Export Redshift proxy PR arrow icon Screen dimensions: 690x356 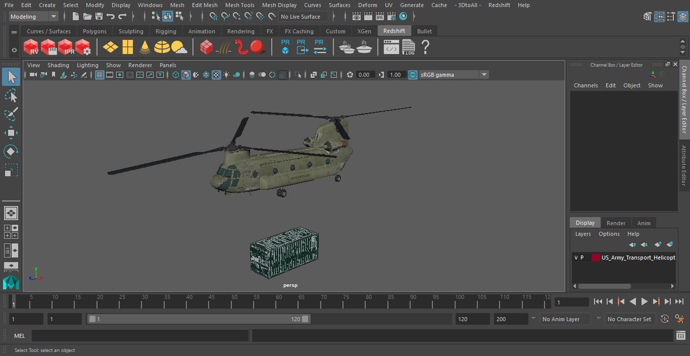(x=302, y=47)
